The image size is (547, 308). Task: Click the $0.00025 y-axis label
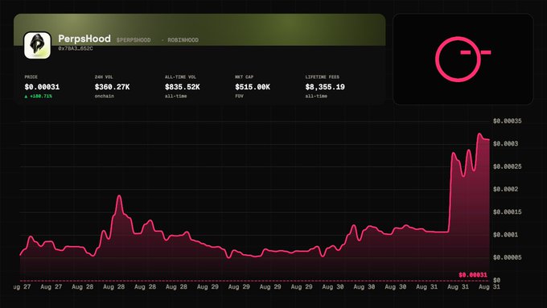pos(508,166)
